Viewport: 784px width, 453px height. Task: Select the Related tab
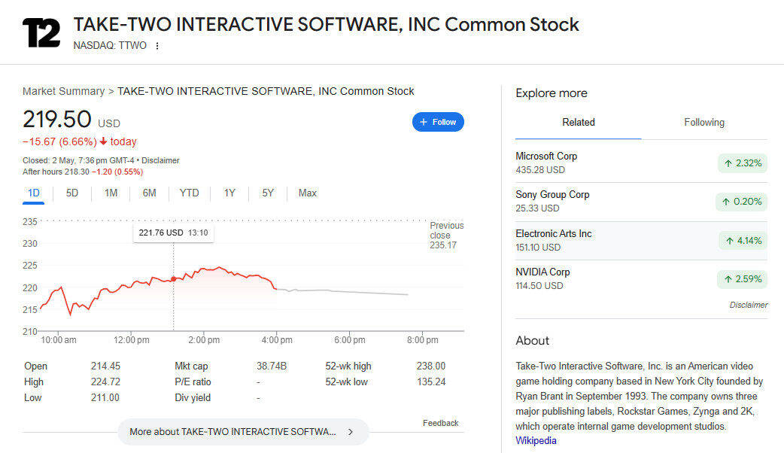tap(579, 123)
